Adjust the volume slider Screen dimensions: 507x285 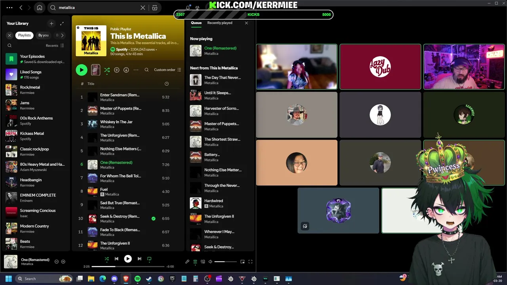(225, 262)
